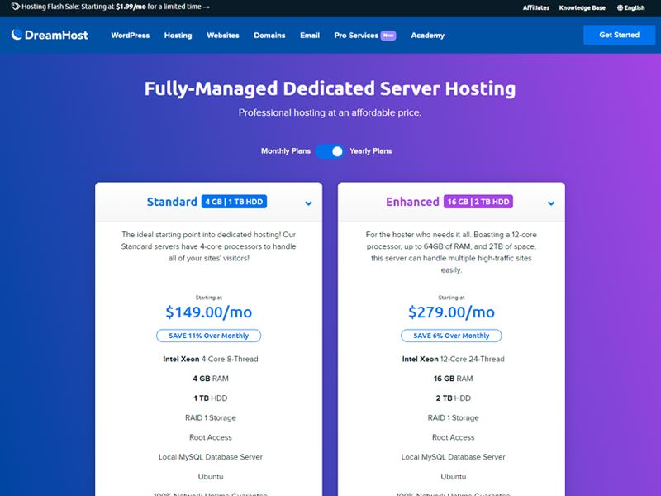661x496 pixels.
Task: Open the Pro Services menu
Action: (356, 36)
